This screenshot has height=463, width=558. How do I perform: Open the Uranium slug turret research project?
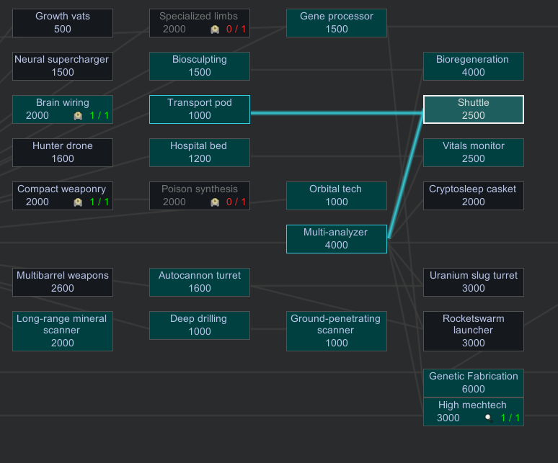474,282
